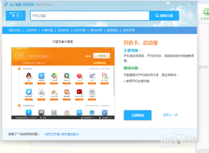Click the SVN turtle icon in illustration
209x153 pixels.
coord(92,76)
